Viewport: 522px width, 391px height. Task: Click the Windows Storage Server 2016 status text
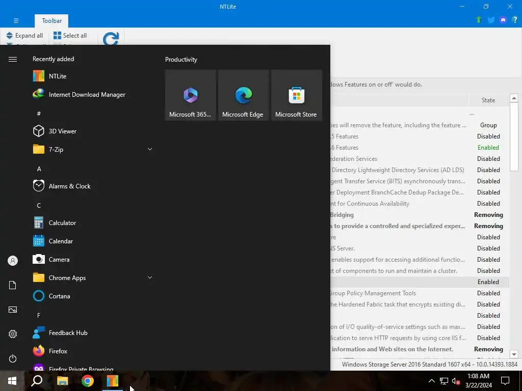(x=429, y=365)
